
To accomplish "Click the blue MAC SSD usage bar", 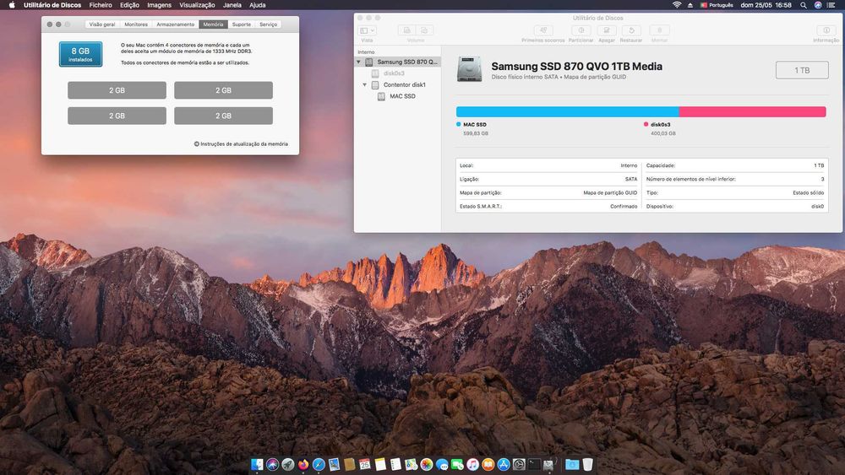I will click(568, 112).
